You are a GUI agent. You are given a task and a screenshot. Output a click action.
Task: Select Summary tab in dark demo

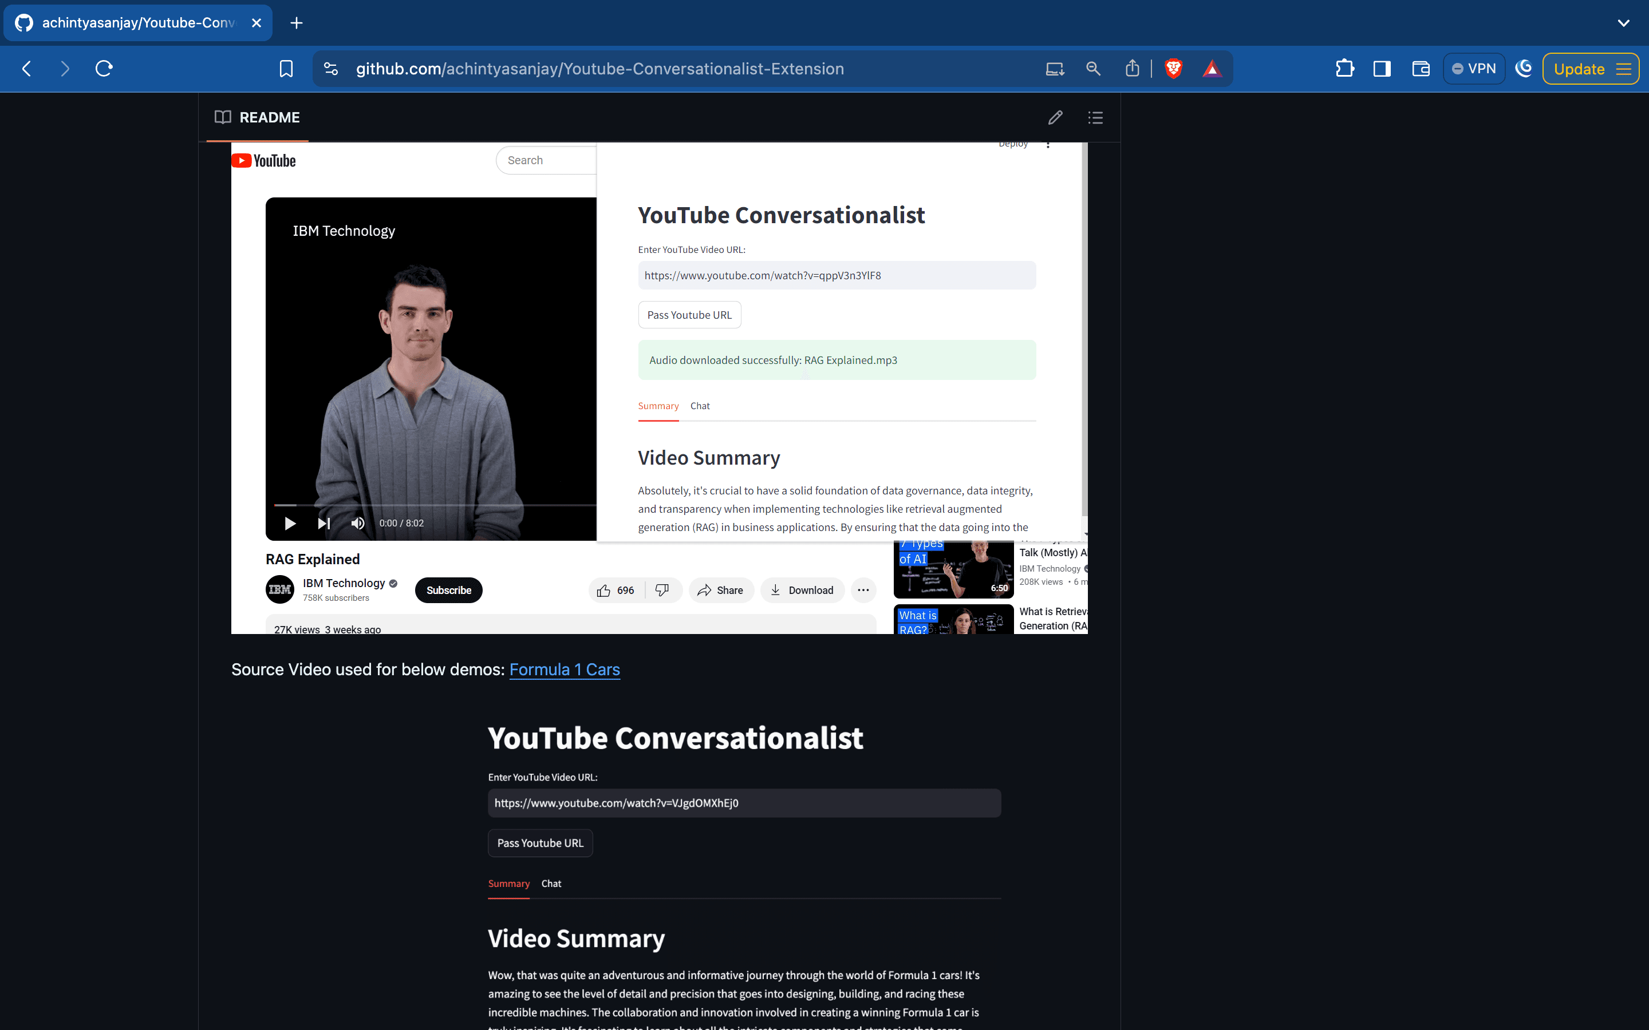508,884
